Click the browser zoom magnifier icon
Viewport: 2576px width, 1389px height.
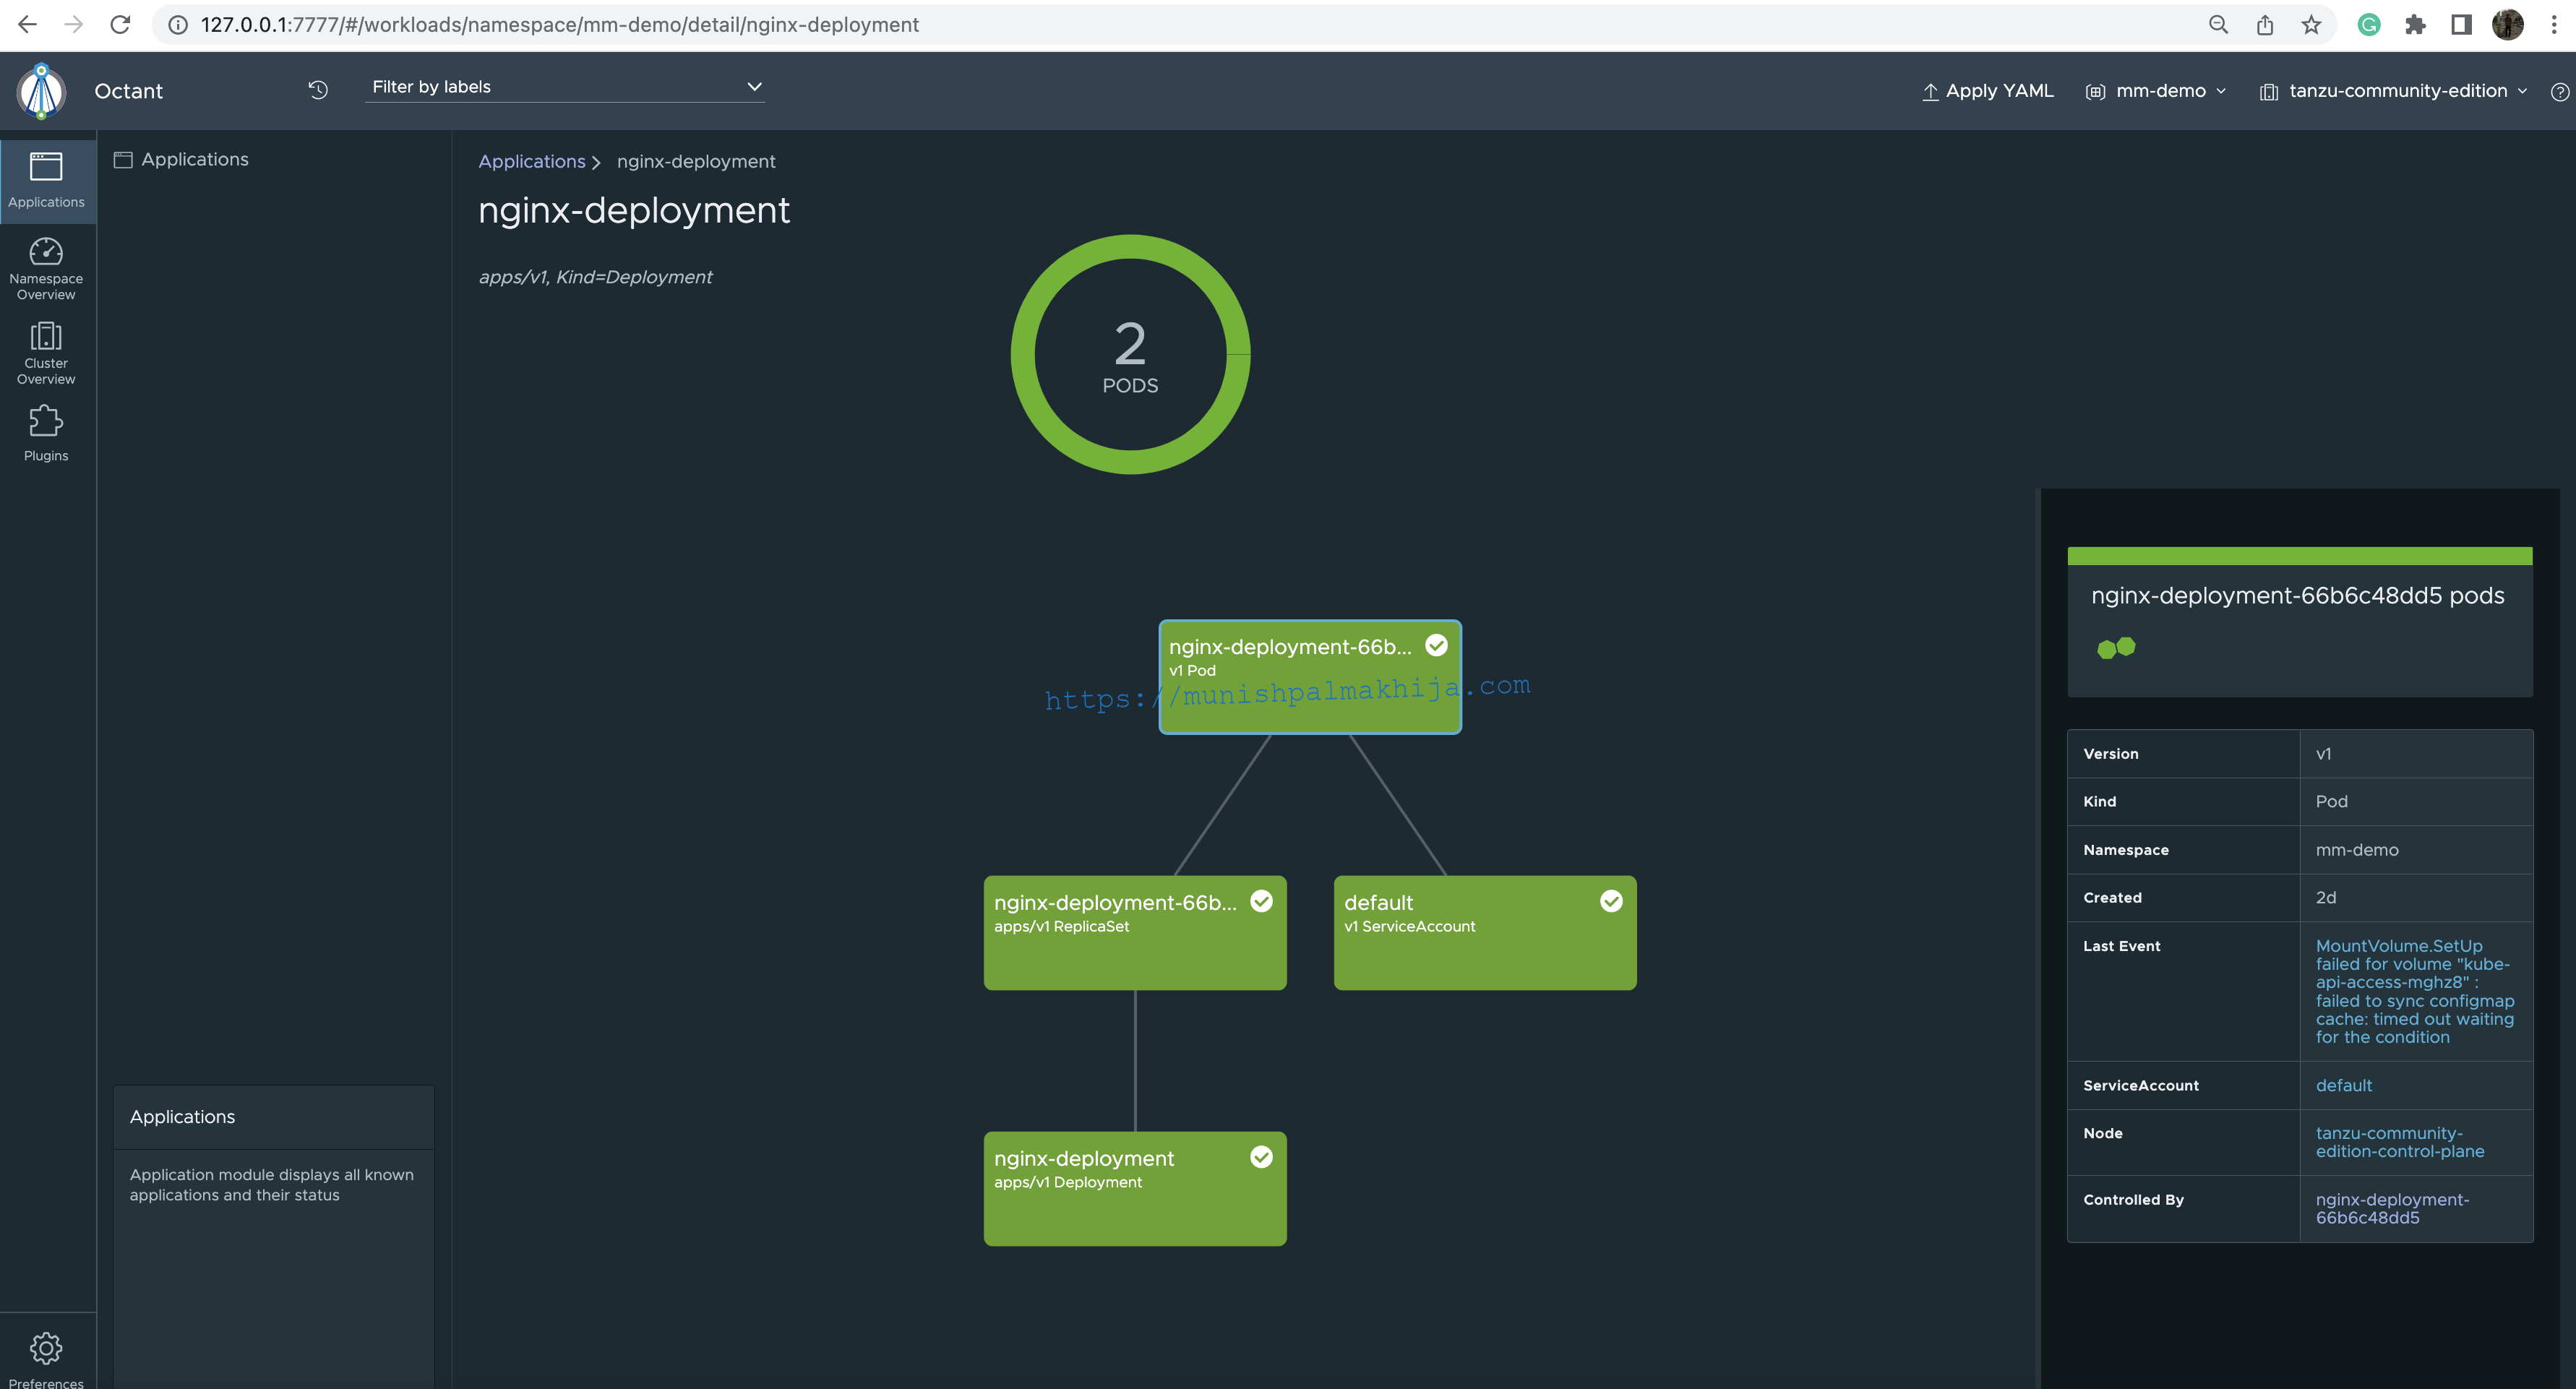2218,24
